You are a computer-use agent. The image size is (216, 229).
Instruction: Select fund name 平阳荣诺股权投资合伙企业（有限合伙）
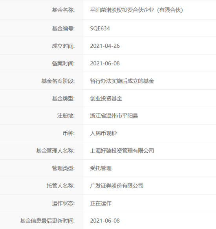point(137,10)
